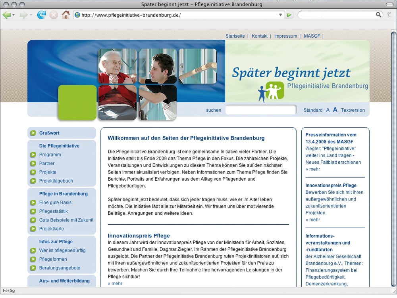This screenshot has height=298, width=397.
Task: Open the MASGF link
Action: tap(312, 36)
